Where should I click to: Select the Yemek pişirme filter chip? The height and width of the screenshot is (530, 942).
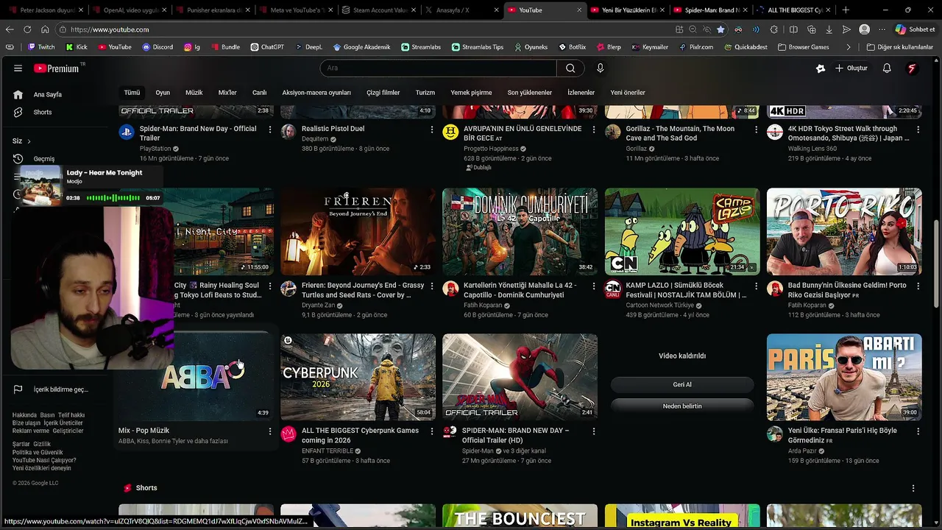coord(471,93)
